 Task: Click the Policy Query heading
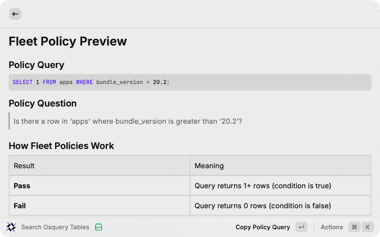(x=36, y=65)
